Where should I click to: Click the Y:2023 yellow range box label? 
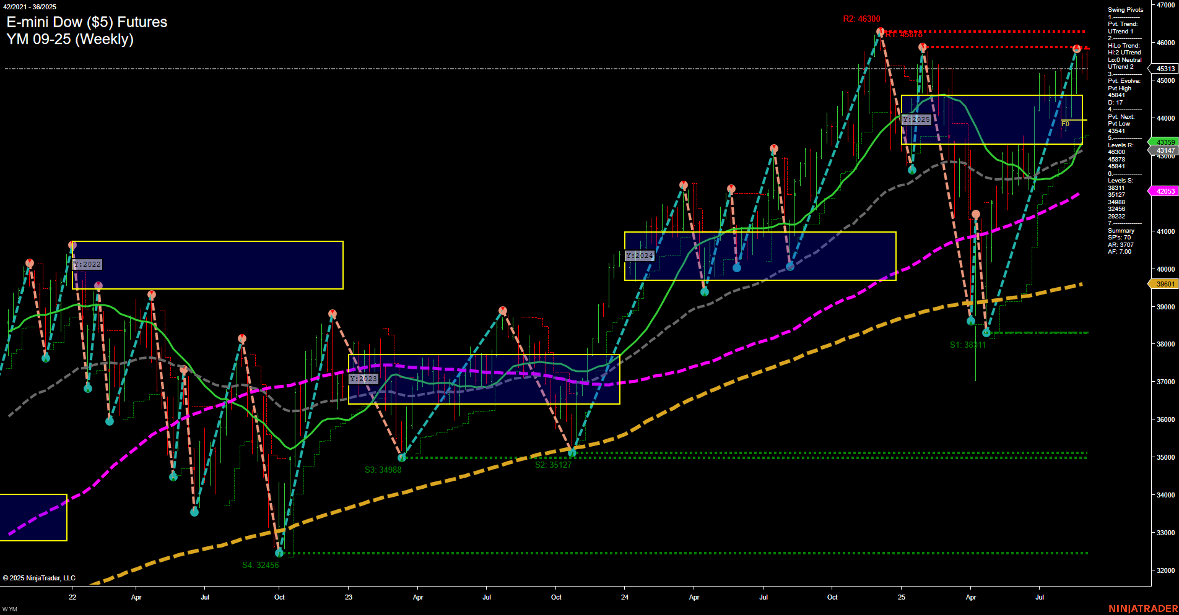tap(364, 378)
